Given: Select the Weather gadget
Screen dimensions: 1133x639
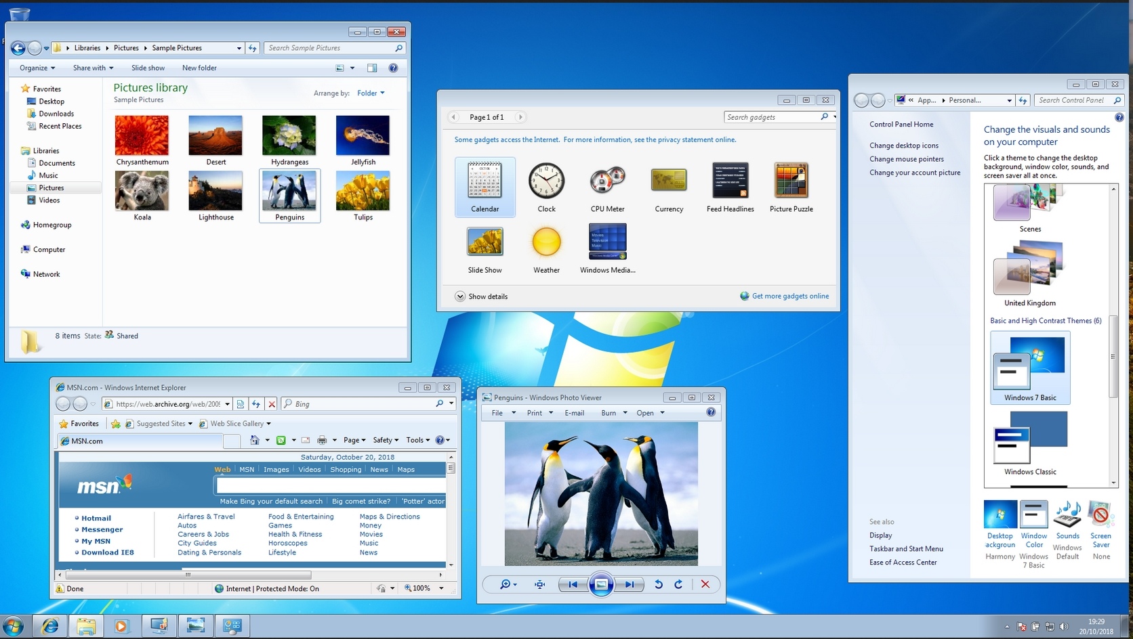Looking at the screenshot, I should pyautogui.click(x=546, y=249).
